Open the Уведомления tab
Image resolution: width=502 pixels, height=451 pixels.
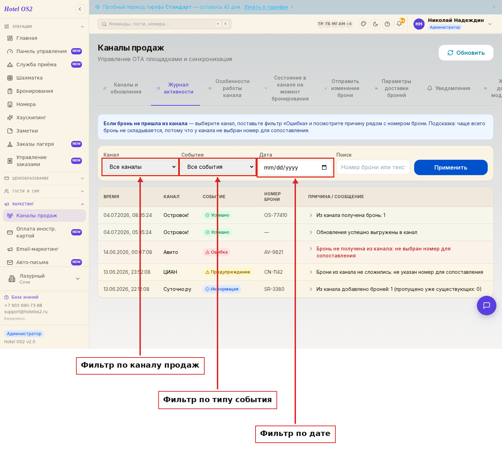(449, 88)
